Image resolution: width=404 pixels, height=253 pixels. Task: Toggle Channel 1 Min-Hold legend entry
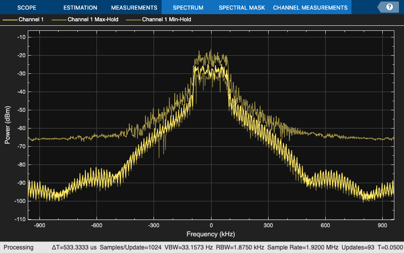(x=159, y=19)
